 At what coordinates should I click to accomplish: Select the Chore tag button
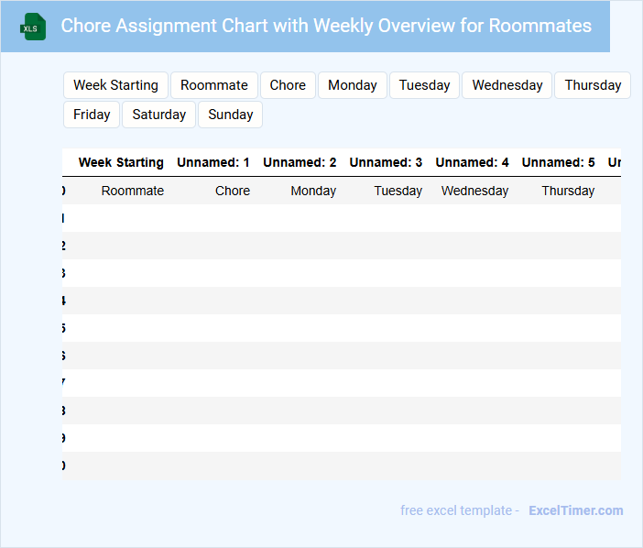(288, 85)
